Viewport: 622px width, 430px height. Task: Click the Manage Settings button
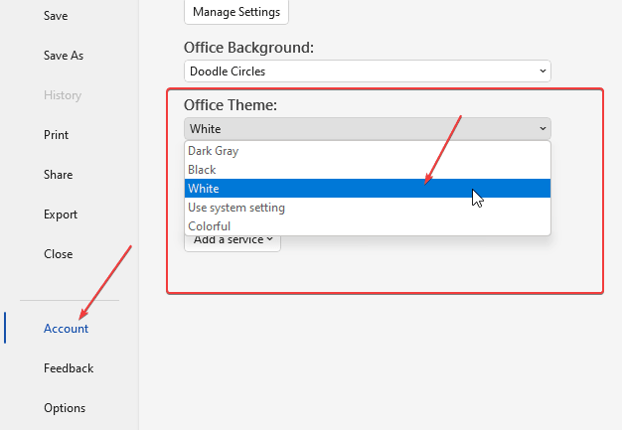(236, 12)
